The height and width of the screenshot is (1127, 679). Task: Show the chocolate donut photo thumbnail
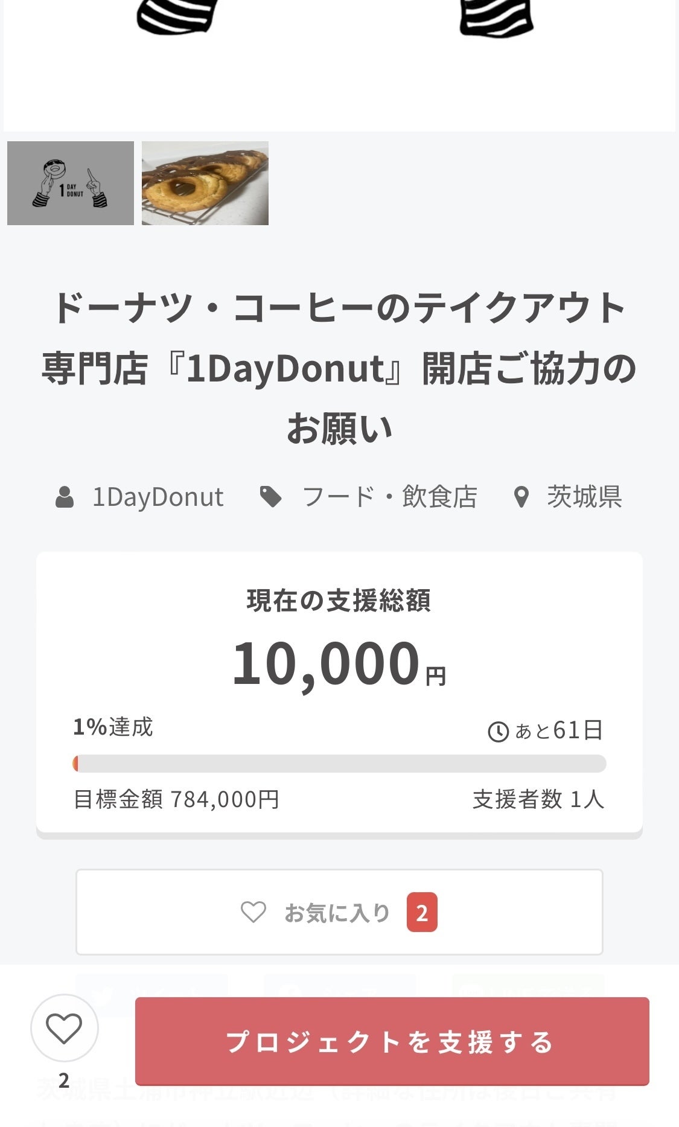[x=205, y=183]
